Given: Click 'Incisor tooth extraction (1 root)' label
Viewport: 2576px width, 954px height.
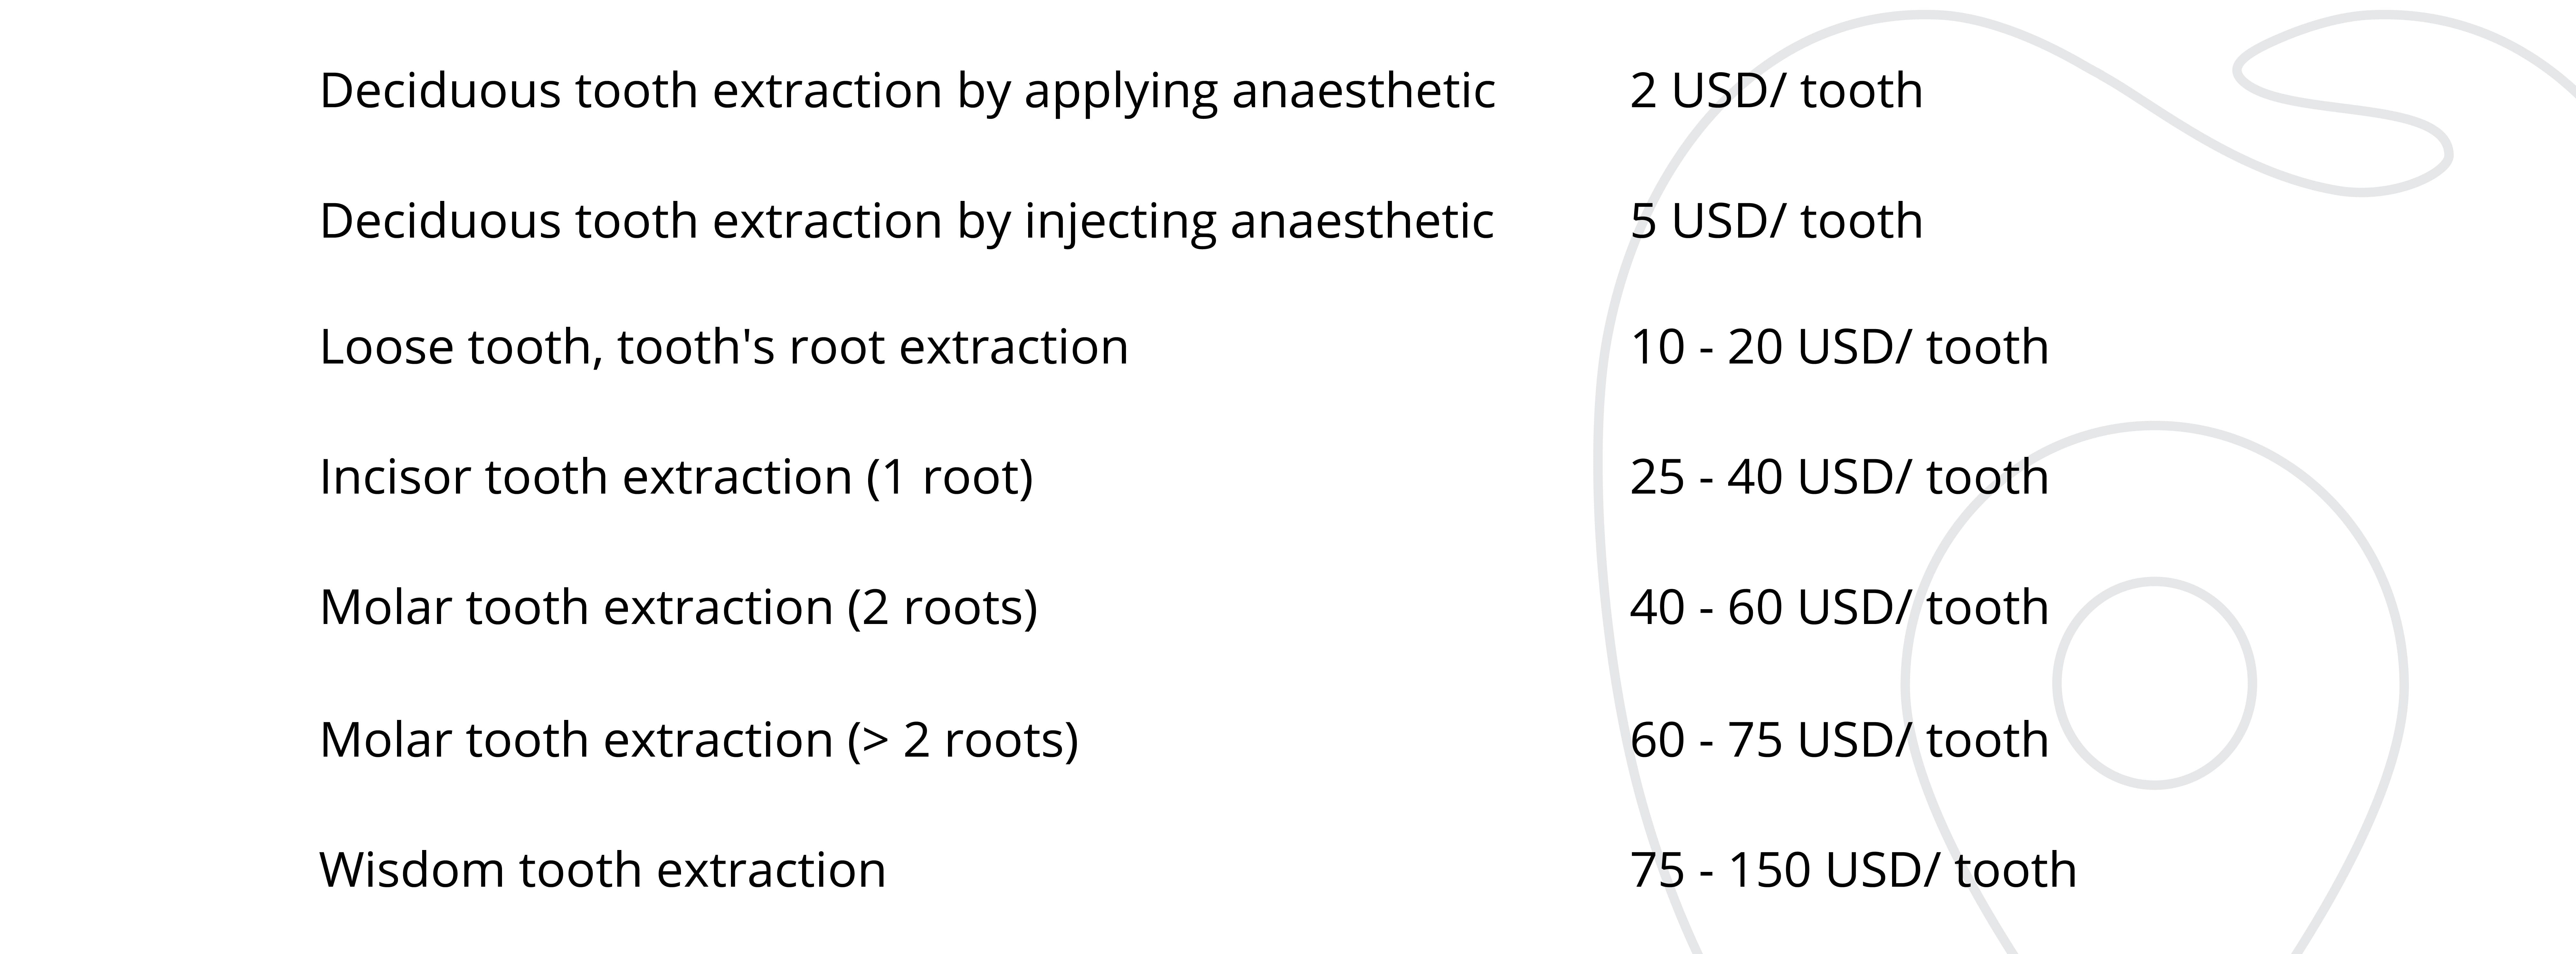Looking at the screenshot, I should tap(676, 477).
